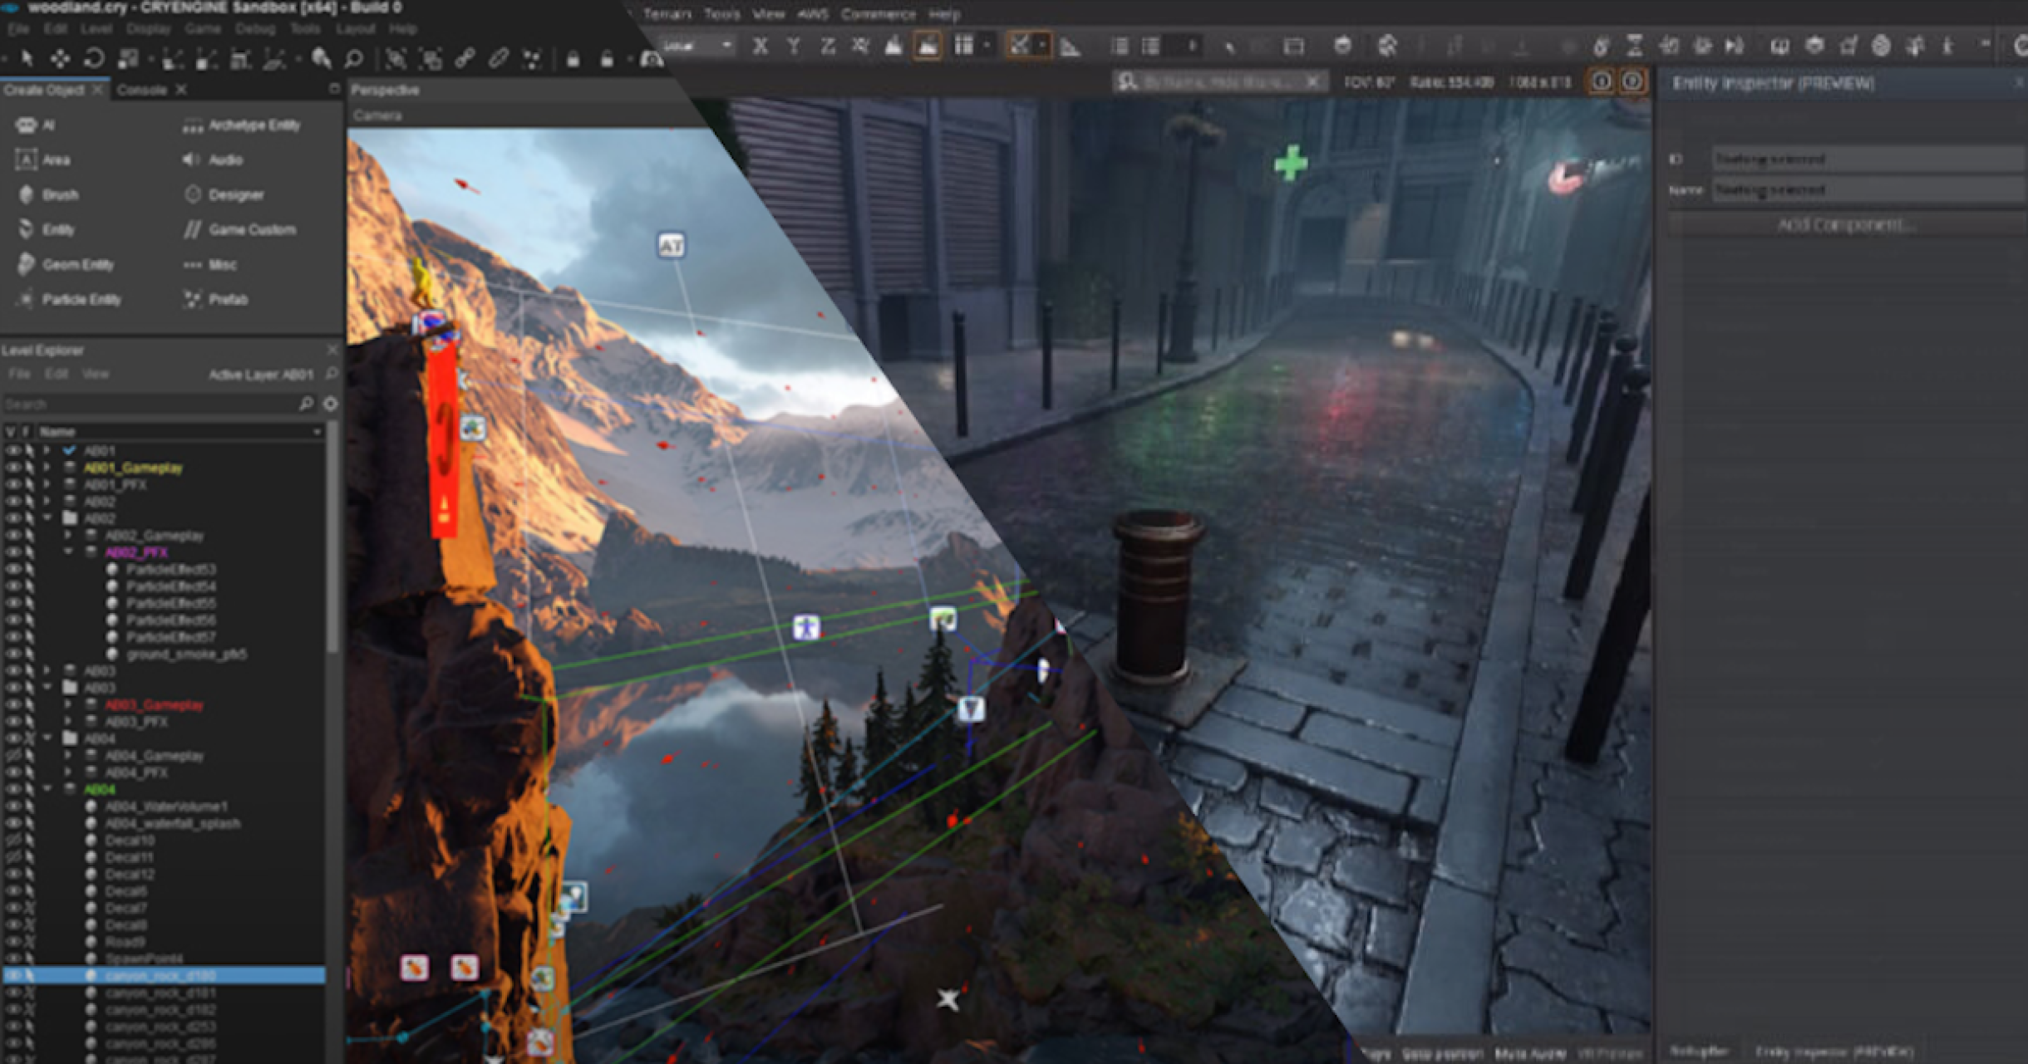Activate the Move tool (four-way arrows)
Viewport: 2028px width, 1064px height.
(x=60, y=58)
